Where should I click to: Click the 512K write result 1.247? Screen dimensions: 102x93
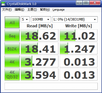pos(79,48)
